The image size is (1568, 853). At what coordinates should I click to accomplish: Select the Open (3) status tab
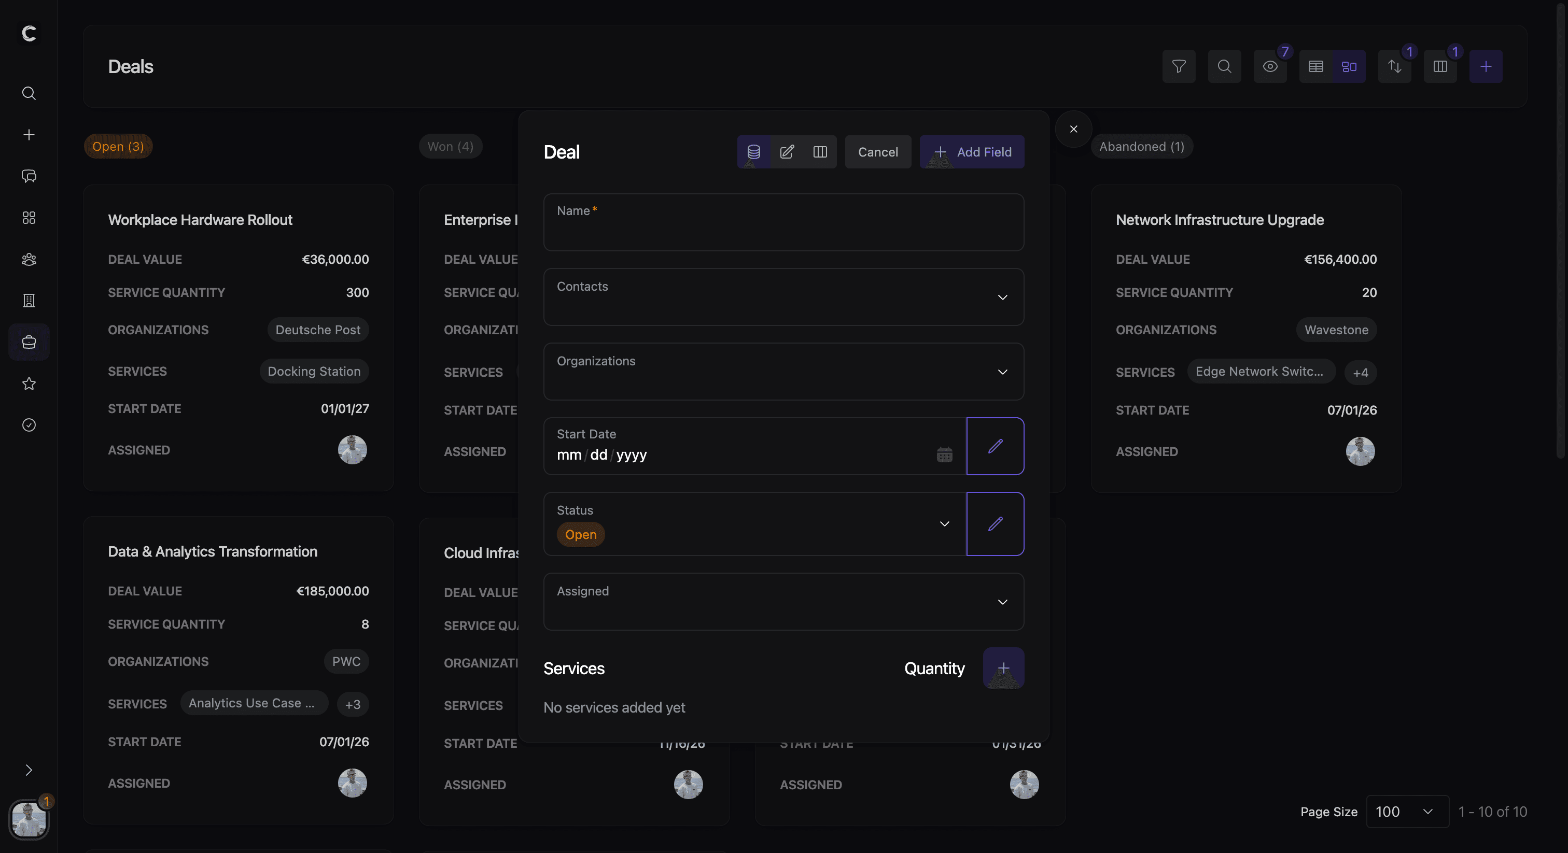point(118,147)
